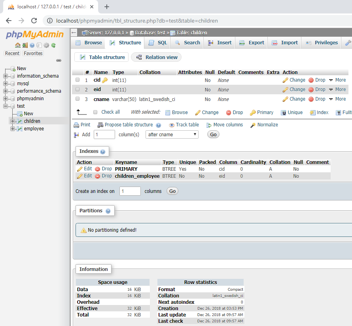Click the browser reload button
Viewport: 352px width, 326px height.
[x=34, y=21]
